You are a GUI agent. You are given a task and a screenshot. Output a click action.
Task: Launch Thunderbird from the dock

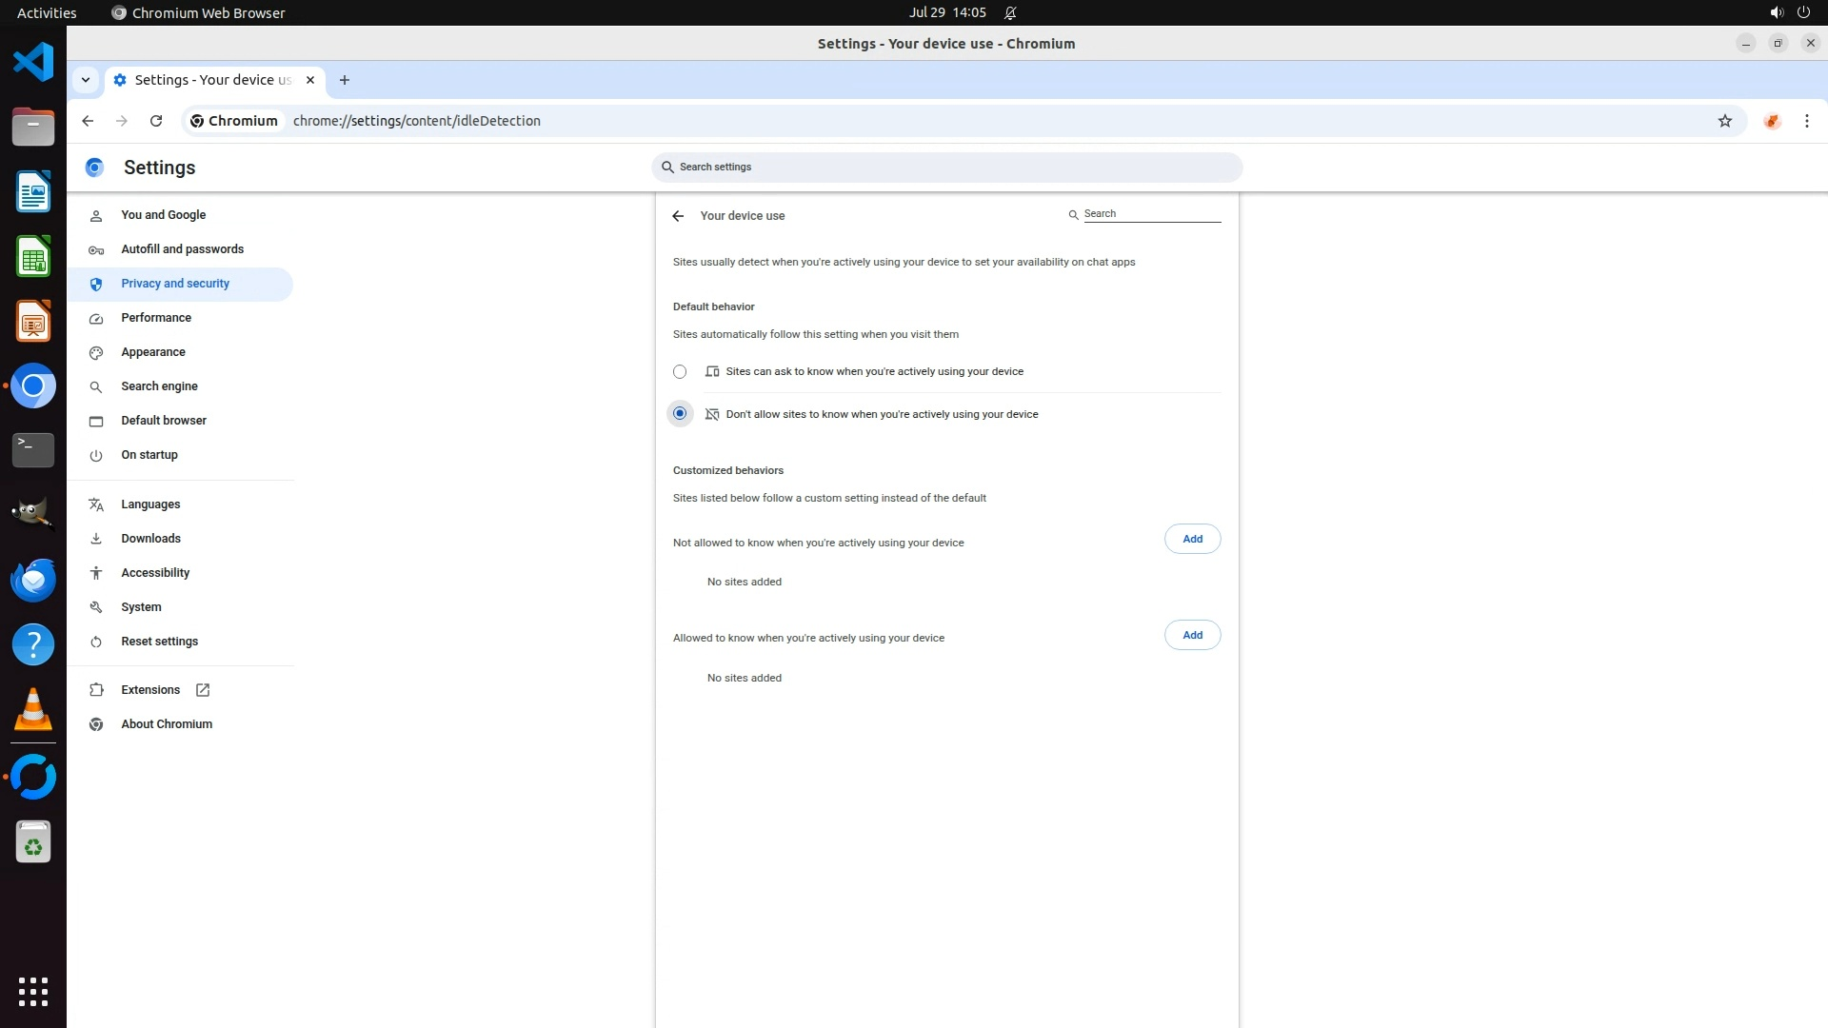pyautogui.click(x=33, y=580)
